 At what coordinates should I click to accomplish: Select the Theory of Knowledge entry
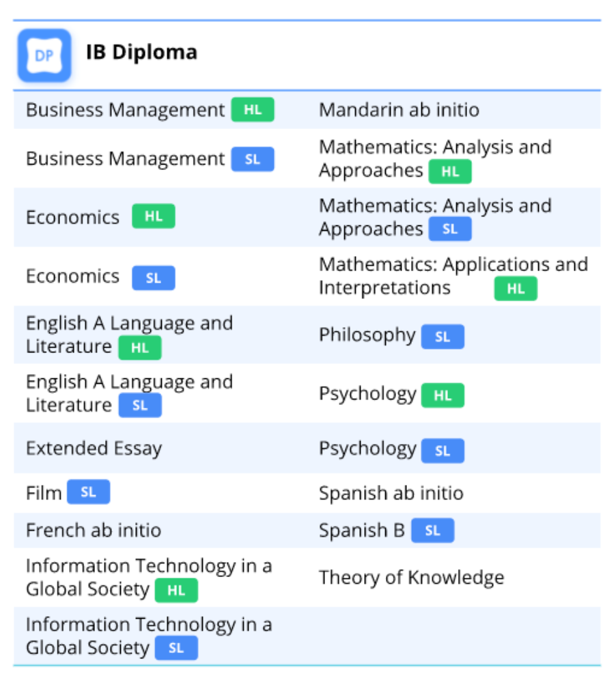[x=411, y=578]
